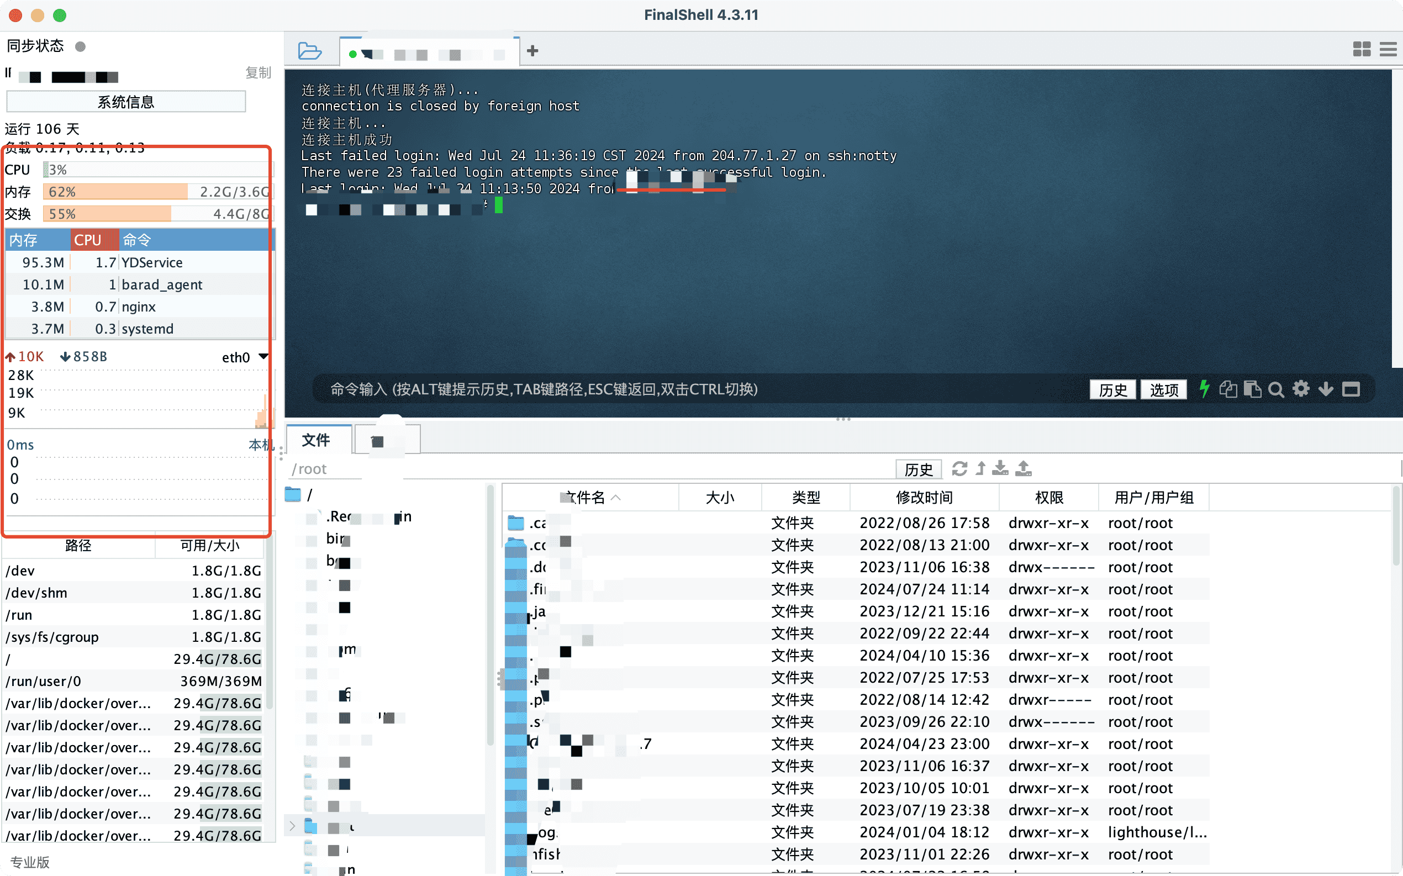This screenshot has height=876, width=1403.
Task: Open terminal settings gear icon
Action: coord(1301,389)
